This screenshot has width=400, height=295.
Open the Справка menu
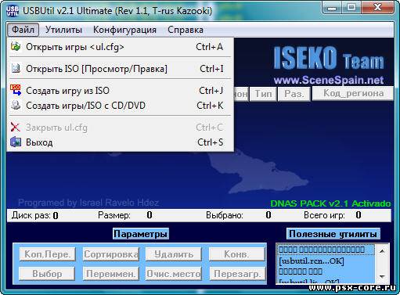186,30
